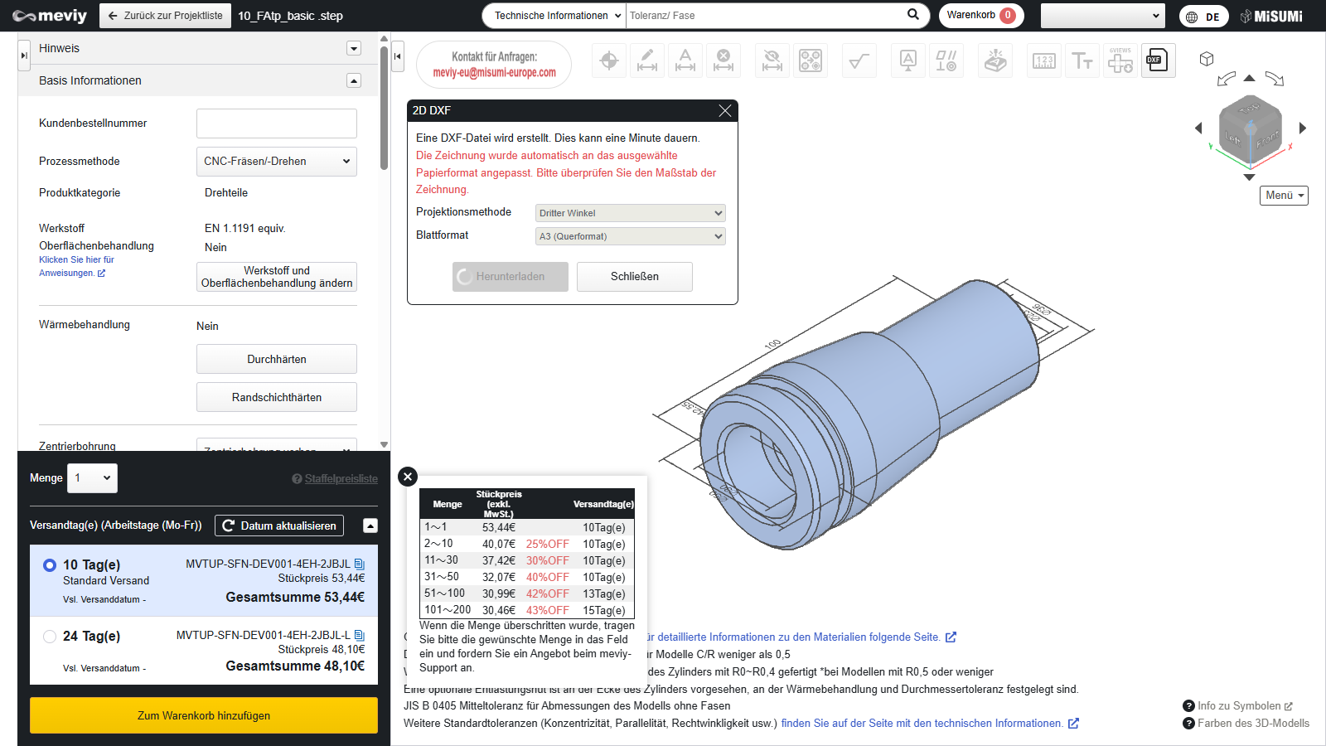
Task: Click the Kundenbestellnummer input field
Action: (276, 124)
